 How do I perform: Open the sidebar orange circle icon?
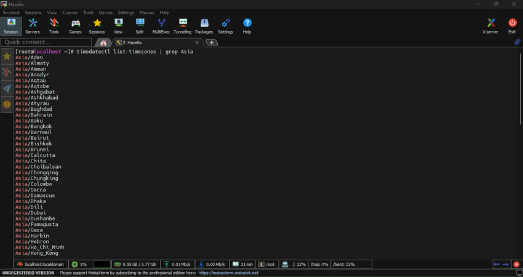(x=7, y=105)
